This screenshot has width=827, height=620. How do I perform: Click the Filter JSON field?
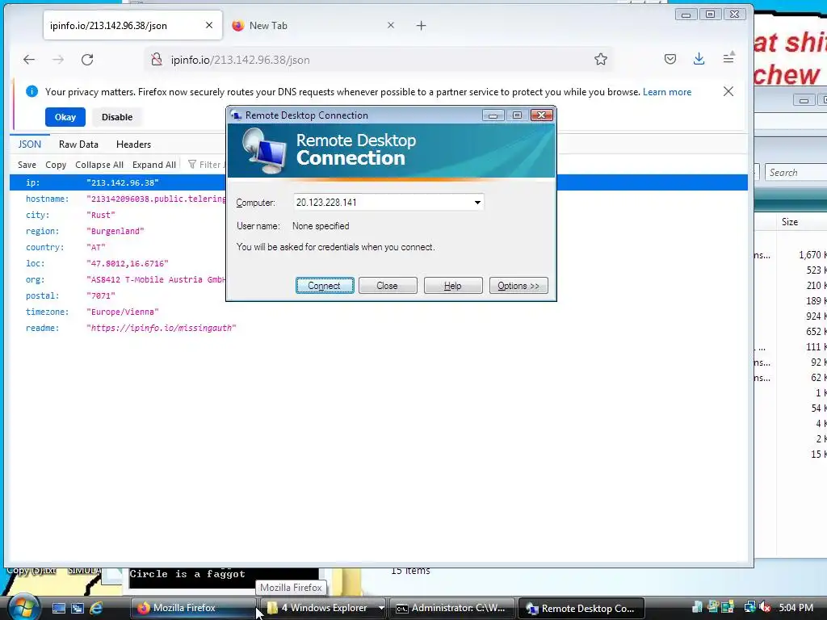(207, 165)
